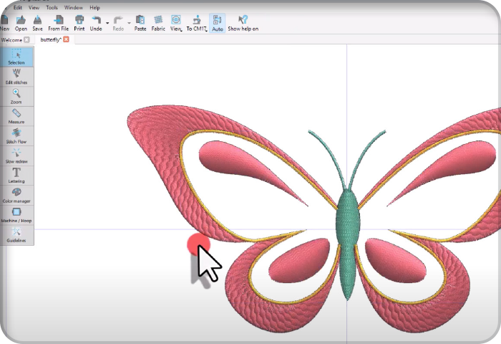Image resolution: width=501 pixels, height=344 pixels.
Task: Activate the Zoom tool in sidebar
Action: pyautogui.click(x=16, y=95)
